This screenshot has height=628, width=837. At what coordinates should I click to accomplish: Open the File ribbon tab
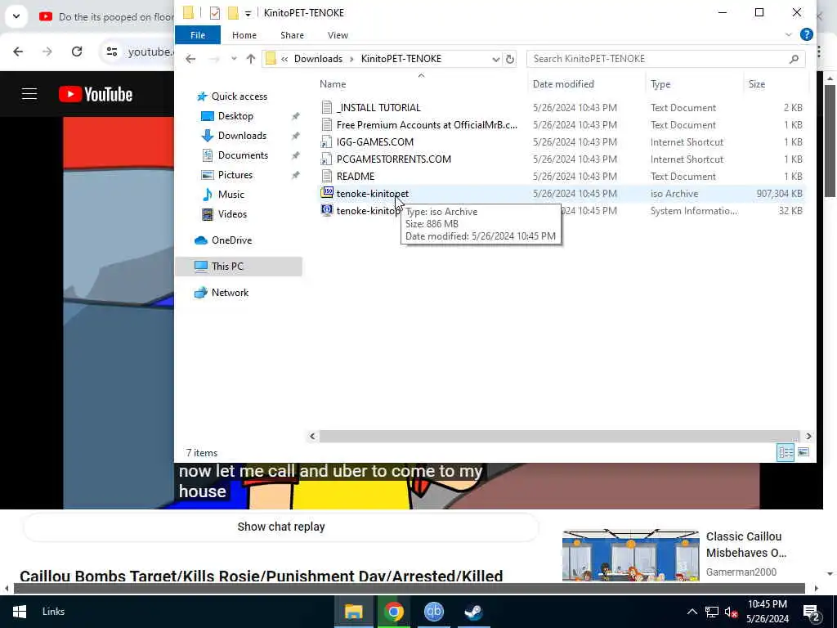pos(198,35)
